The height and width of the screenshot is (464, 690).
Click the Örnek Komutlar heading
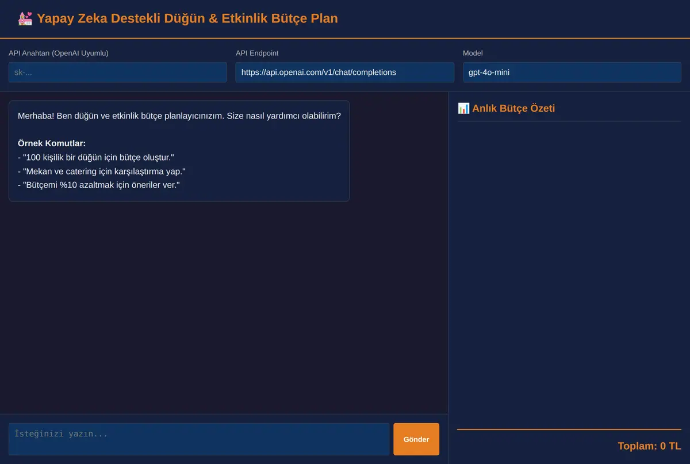tap(52, 143)
